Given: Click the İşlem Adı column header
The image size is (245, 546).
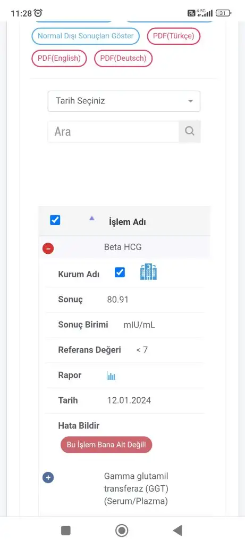Looking at the screenshot, I should coord(128,222).
